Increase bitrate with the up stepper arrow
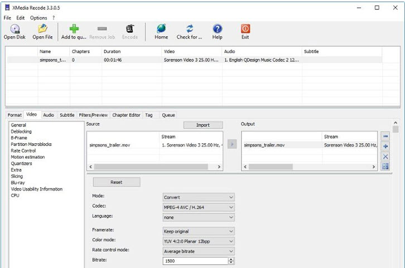This screenshot has height=268, width=405. (x=232, y=259)
